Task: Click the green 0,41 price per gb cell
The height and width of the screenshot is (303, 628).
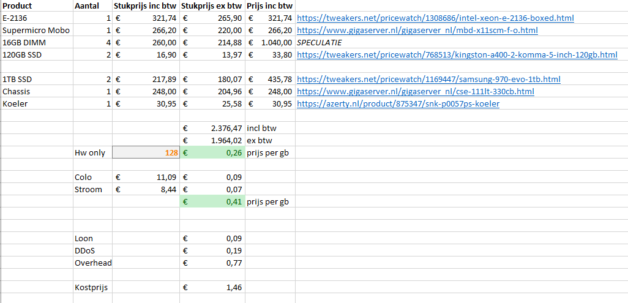Action: [212, 202]
